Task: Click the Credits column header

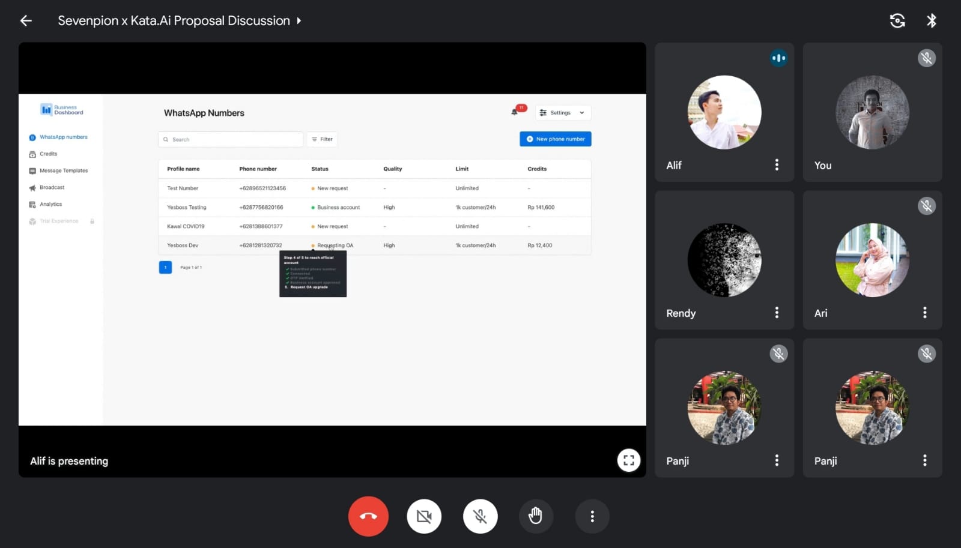Action: (537, 169)
